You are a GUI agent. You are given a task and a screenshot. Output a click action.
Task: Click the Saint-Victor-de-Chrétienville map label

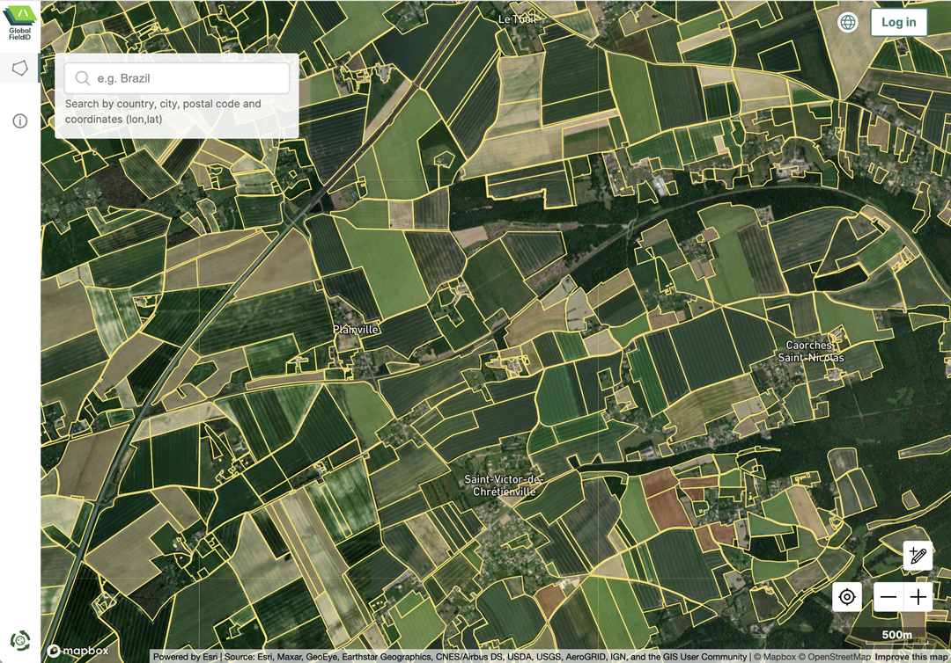point(504,485)
